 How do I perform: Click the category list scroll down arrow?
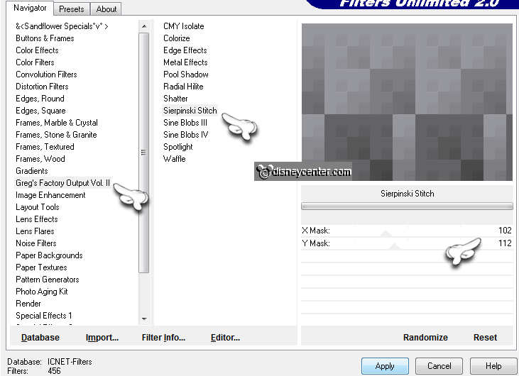click(x=143, y=319)
